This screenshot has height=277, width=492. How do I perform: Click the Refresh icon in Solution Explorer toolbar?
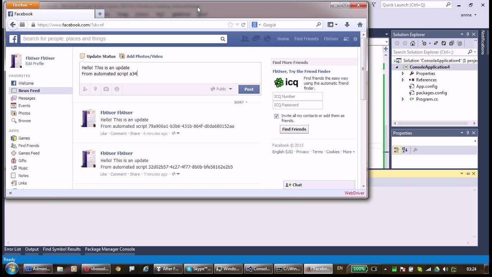click(x=444, y=43)
